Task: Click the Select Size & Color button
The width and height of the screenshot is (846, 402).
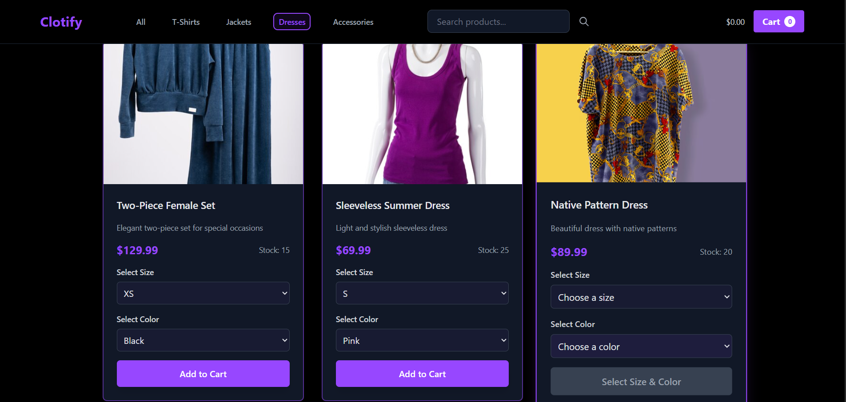Action: pos(641,382)
